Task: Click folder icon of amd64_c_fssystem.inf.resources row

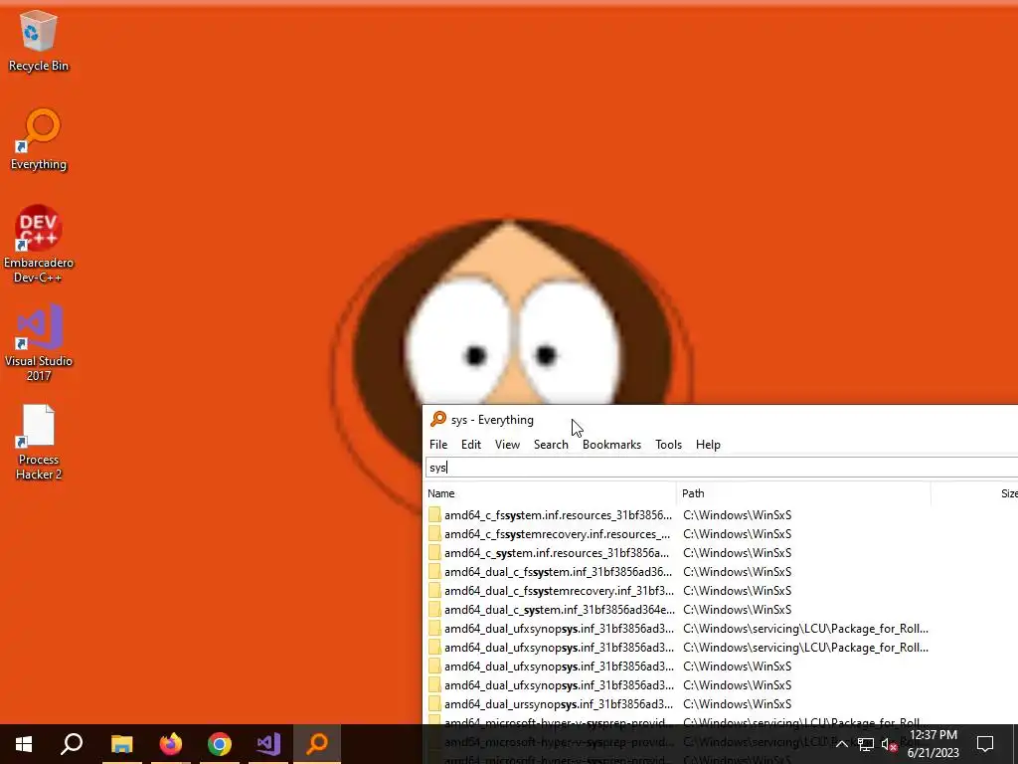Action: tap(434, 515)
